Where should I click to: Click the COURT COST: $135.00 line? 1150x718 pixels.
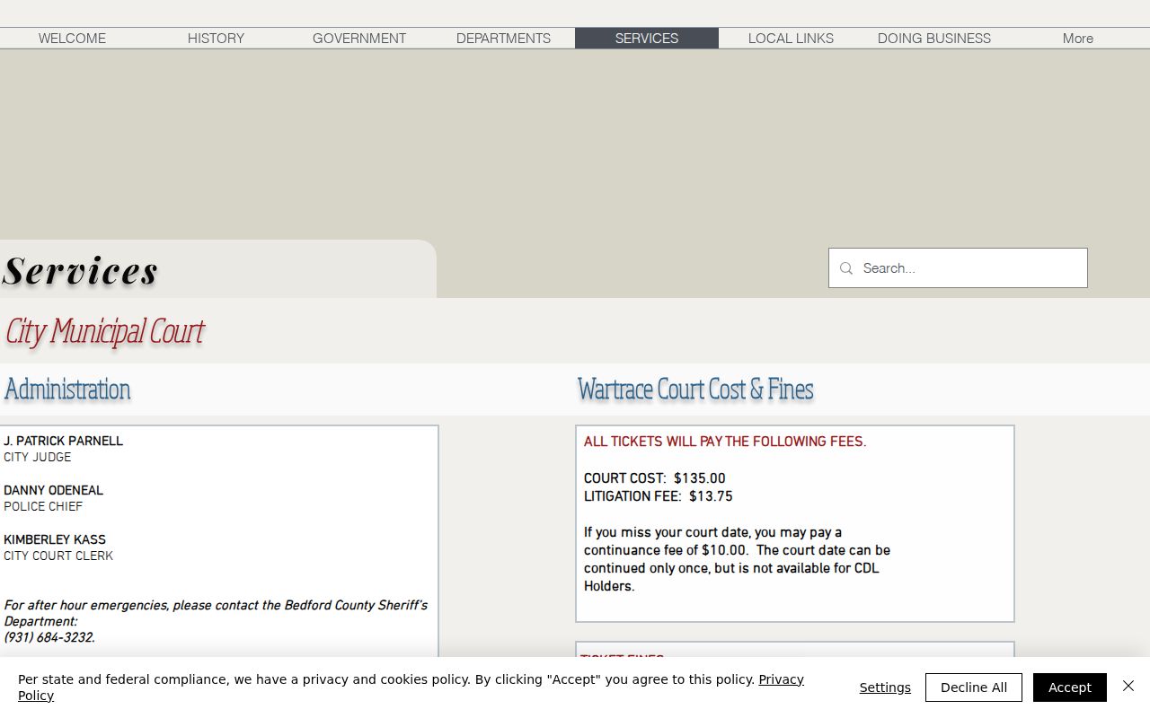[655, 478]
